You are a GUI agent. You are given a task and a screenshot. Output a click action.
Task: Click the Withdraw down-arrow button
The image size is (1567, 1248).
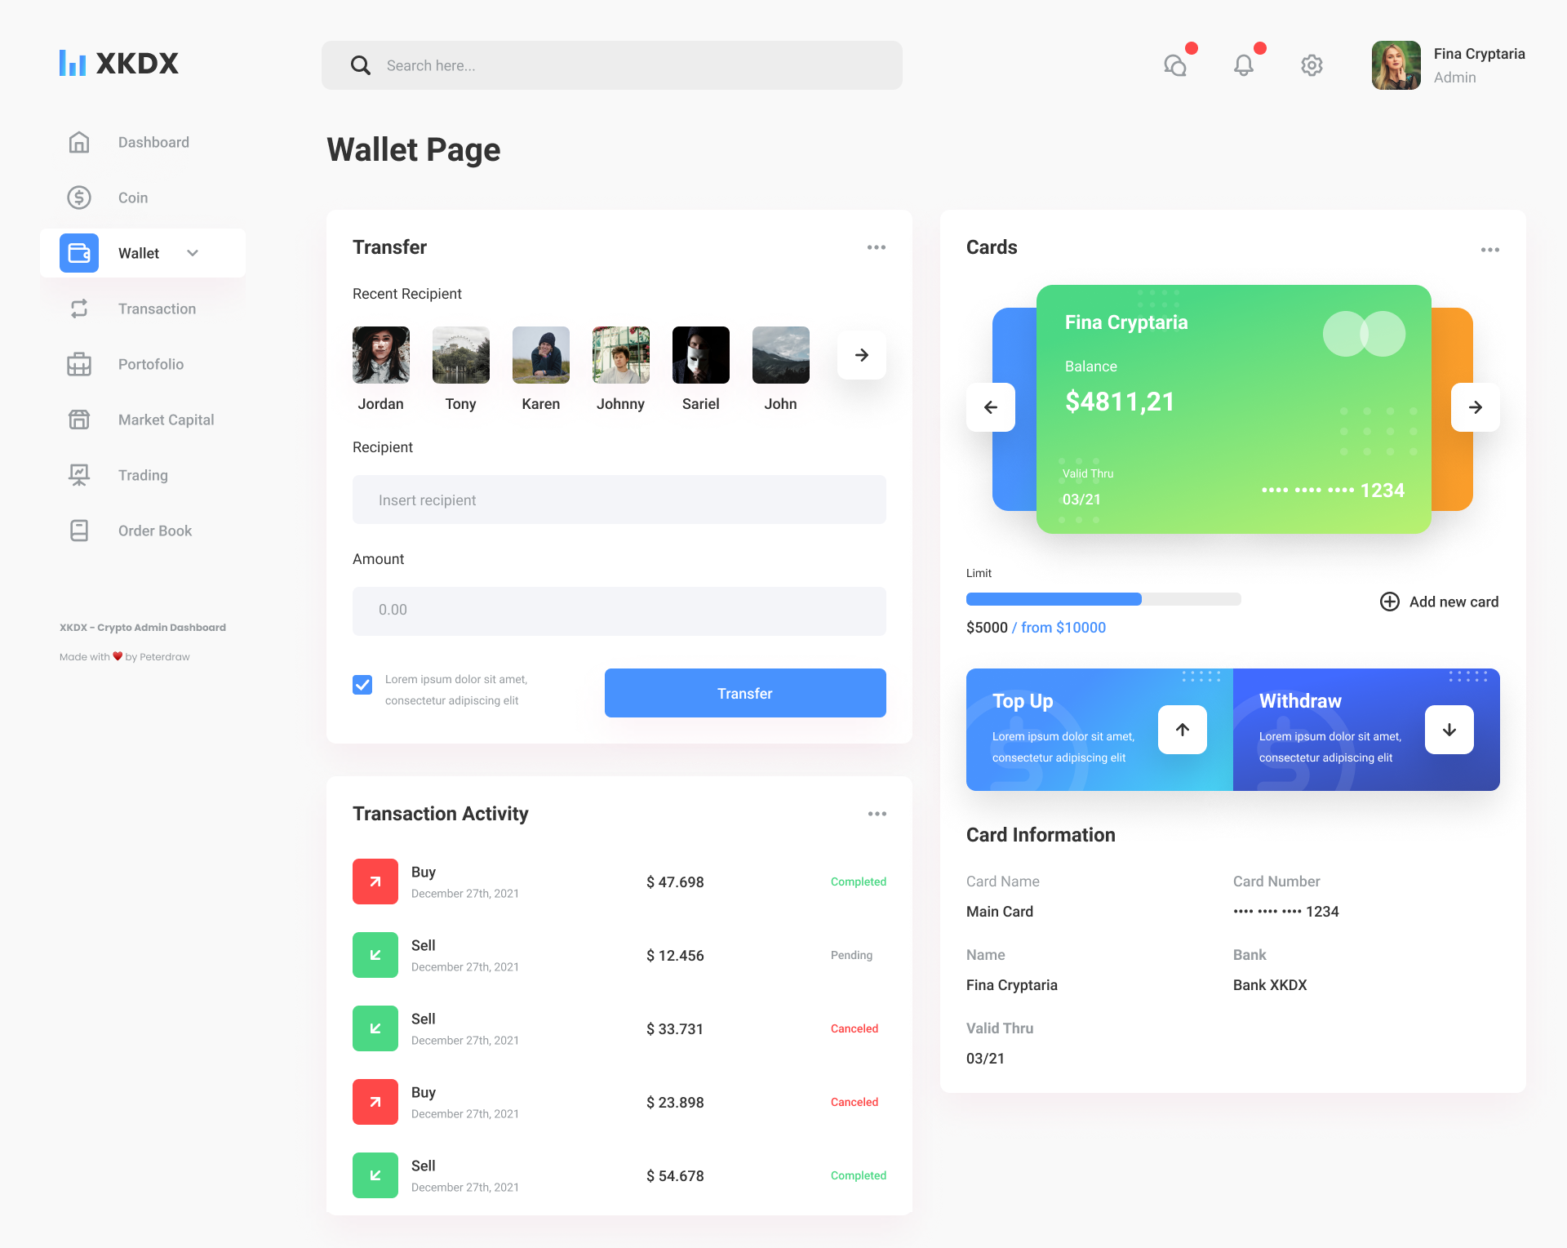coord(1449,730)
